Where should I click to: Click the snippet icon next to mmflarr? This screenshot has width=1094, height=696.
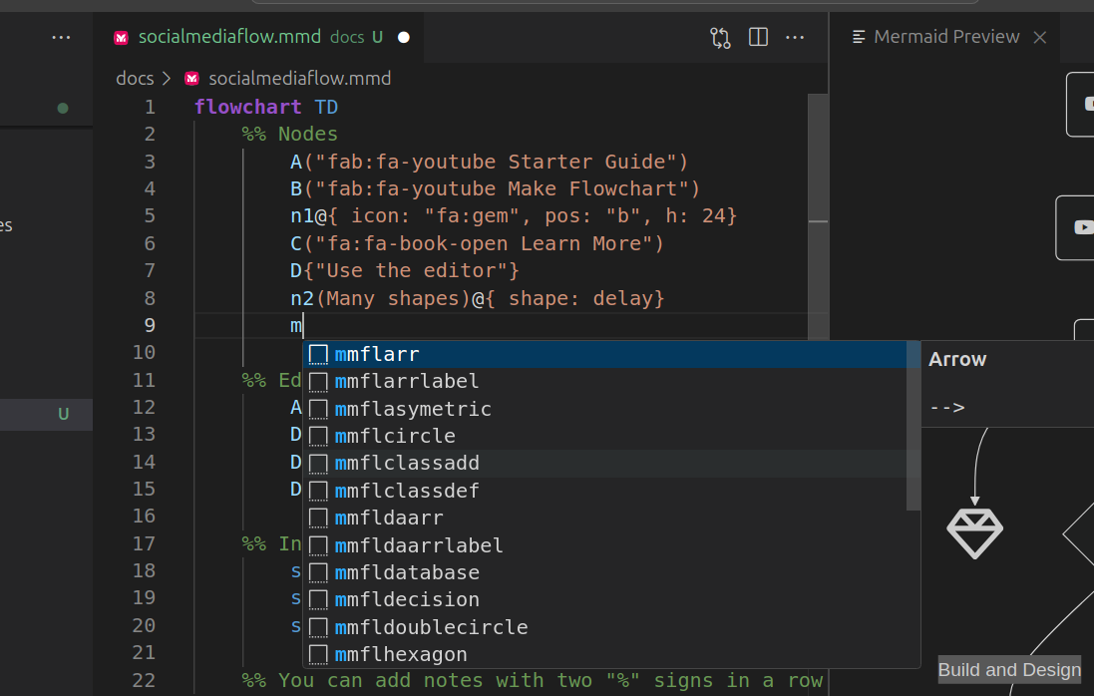click(x=318, y=353)
